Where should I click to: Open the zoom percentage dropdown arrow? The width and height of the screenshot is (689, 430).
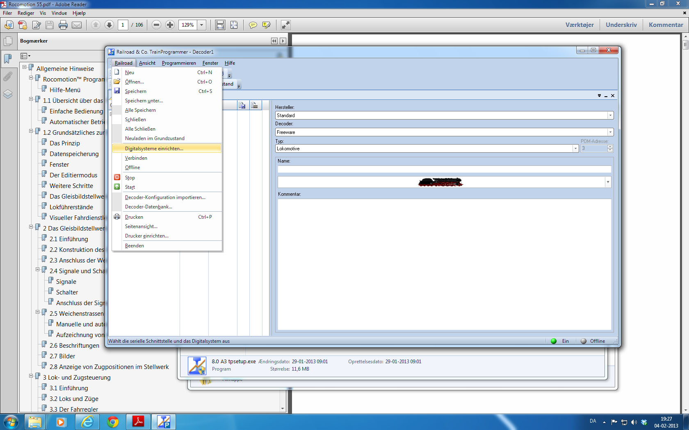201,25
